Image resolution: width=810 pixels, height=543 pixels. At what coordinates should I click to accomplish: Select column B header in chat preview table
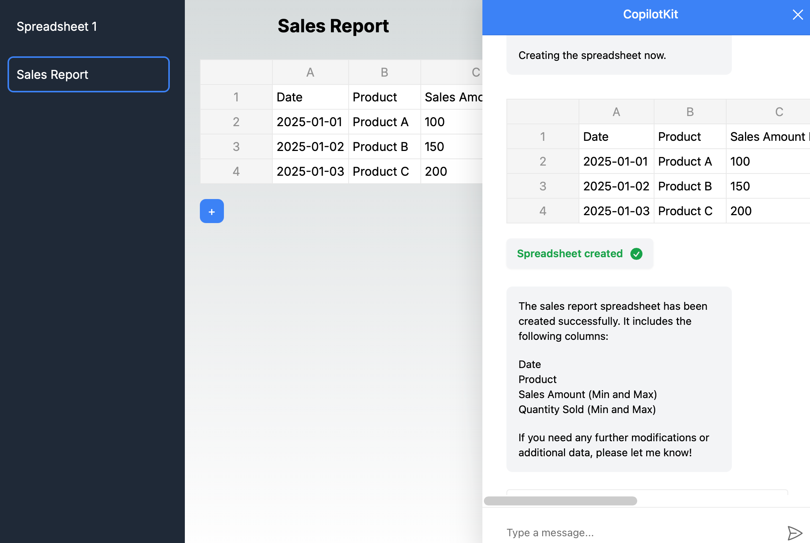click(690, 112)
